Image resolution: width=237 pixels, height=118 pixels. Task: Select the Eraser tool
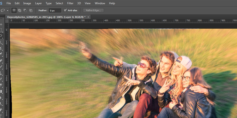1,85
